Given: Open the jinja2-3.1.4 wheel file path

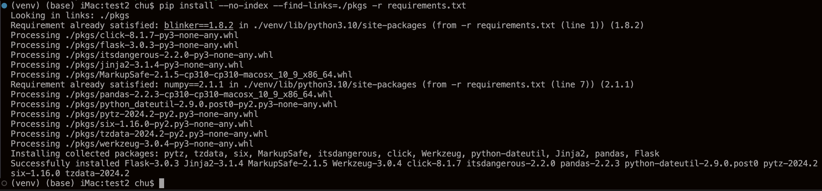Looking at the screenshot, I should point(154,65).
